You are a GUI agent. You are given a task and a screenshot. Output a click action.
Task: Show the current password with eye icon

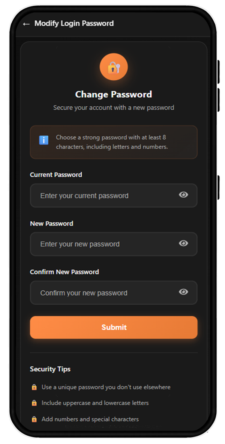click(183, 195)
